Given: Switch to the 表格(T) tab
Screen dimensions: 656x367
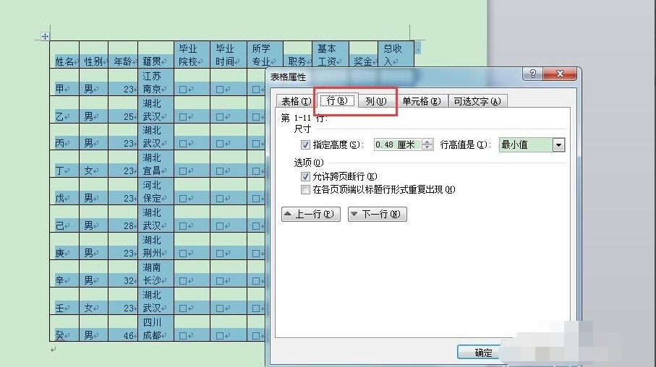Looking at the screenshot, I should [x=296, y=101].
